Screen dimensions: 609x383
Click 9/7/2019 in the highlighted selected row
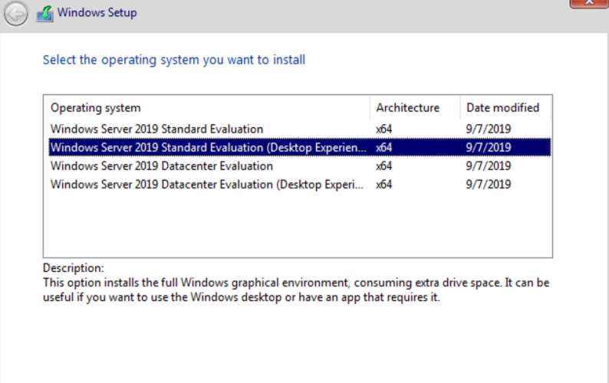(x=489, y=148)
